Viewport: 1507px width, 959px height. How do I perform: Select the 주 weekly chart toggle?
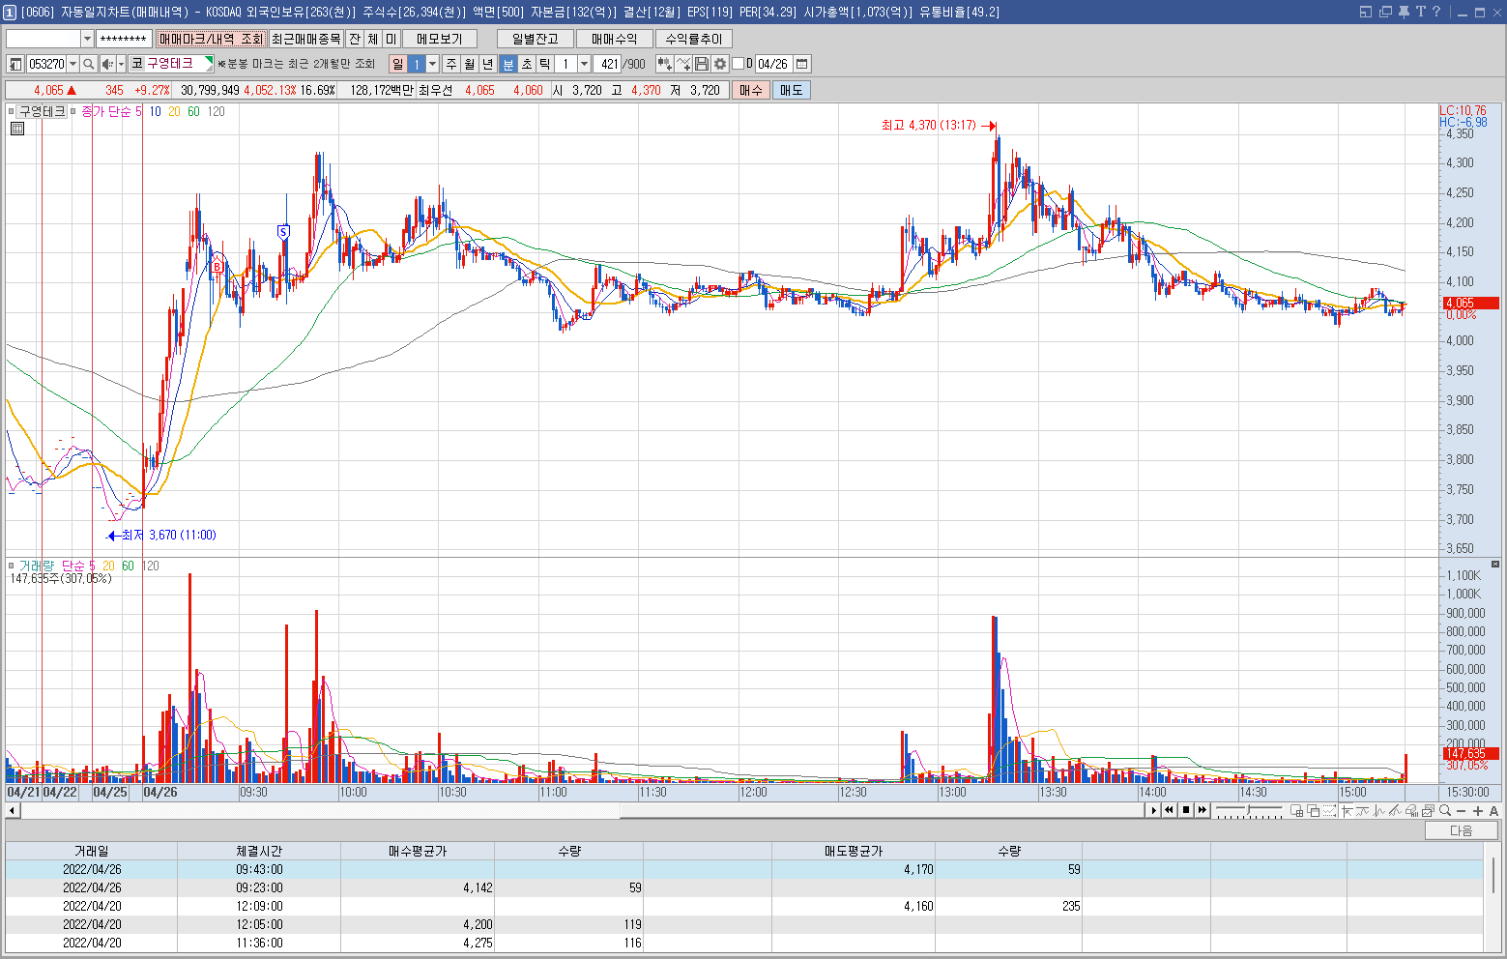pyautogui.click(x=451, y=64)
